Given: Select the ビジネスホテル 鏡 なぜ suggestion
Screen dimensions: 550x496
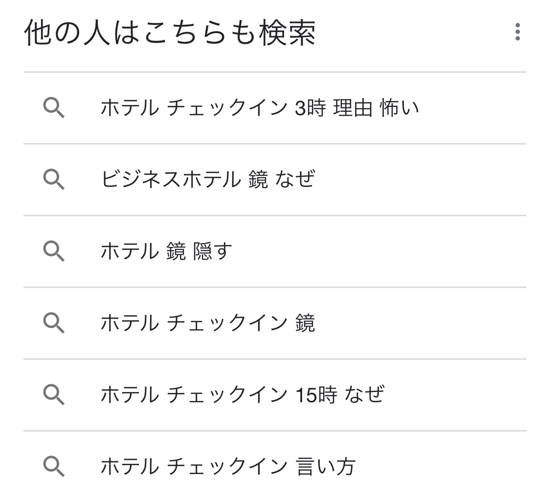Looking at the screenshot, I should (208, 180).
